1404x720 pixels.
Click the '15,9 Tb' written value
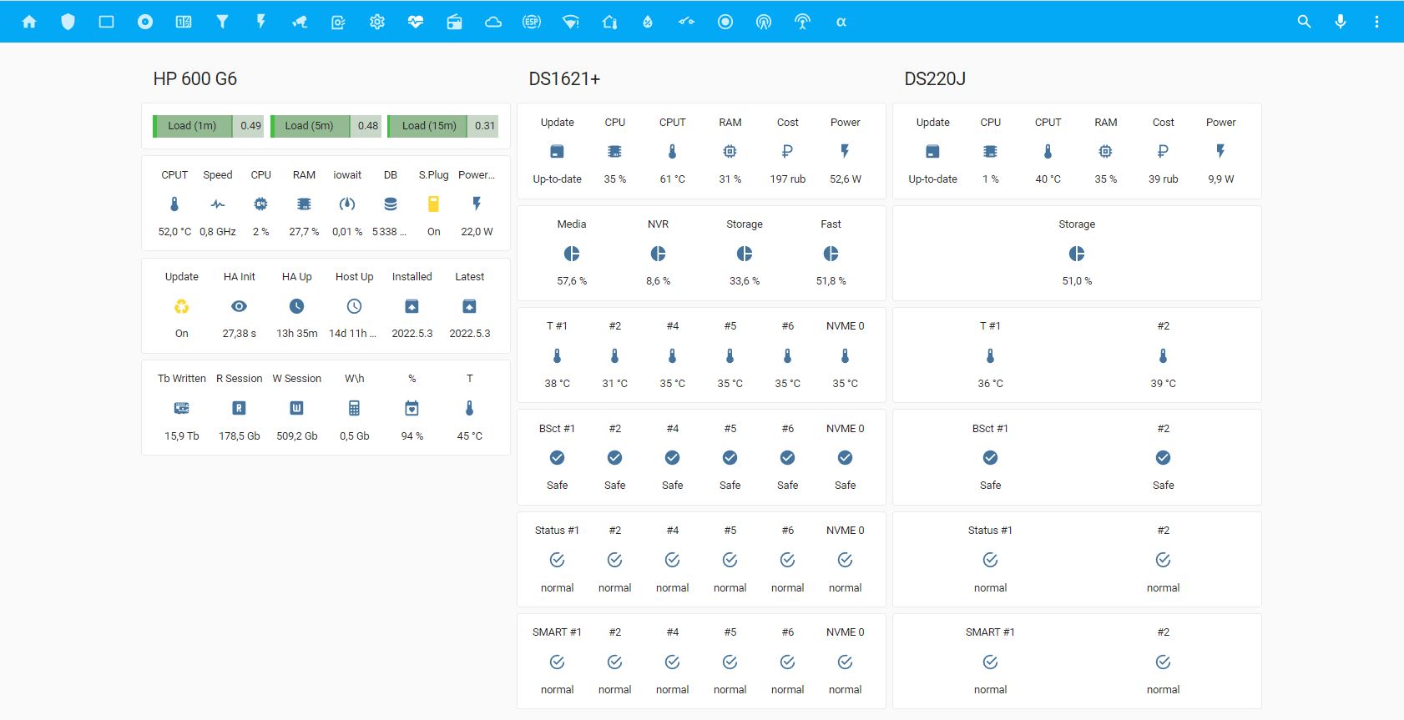(181, 436)
